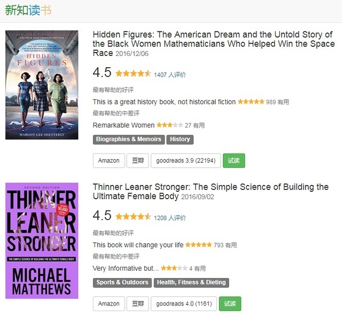Open 豆瓣 button for Thinner Leaner Stronger
The height and width of the screenshot is (314, 342).
click(x=137, y=304)
